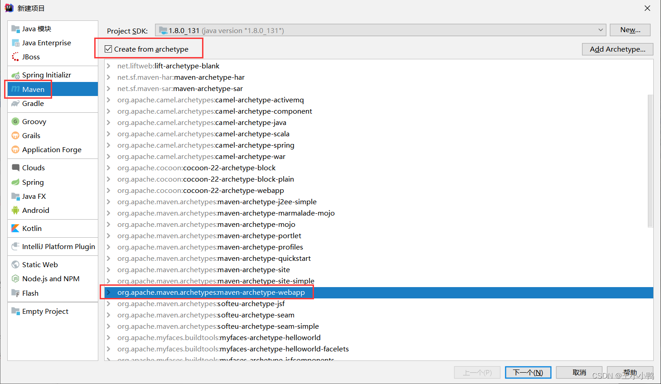
Task: Click the IntelliJ Platform Plugin icon
Action: (x=15, y=246)
